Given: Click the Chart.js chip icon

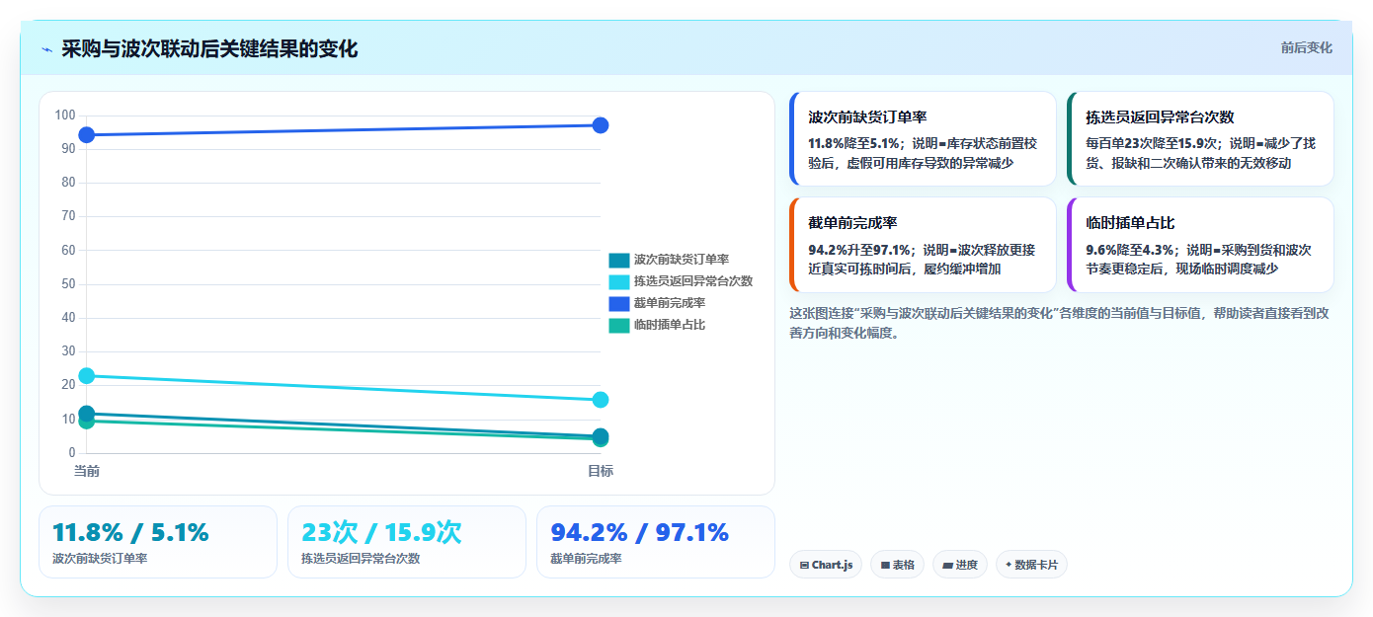Looking at the screenshot, I should coord(804,566).
